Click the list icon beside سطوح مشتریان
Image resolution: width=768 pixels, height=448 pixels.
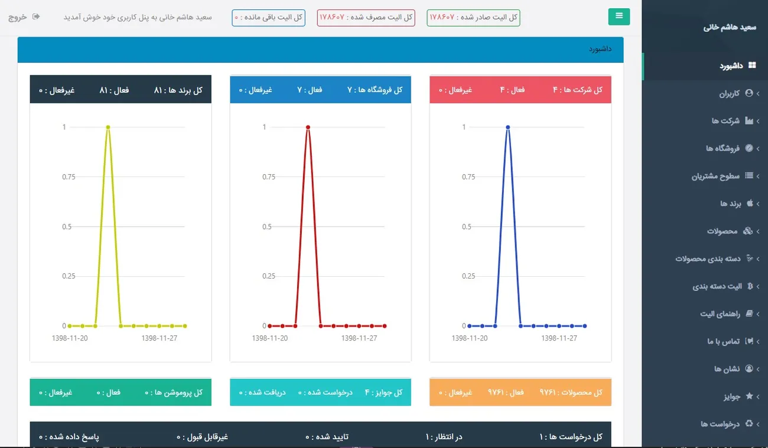749,176
